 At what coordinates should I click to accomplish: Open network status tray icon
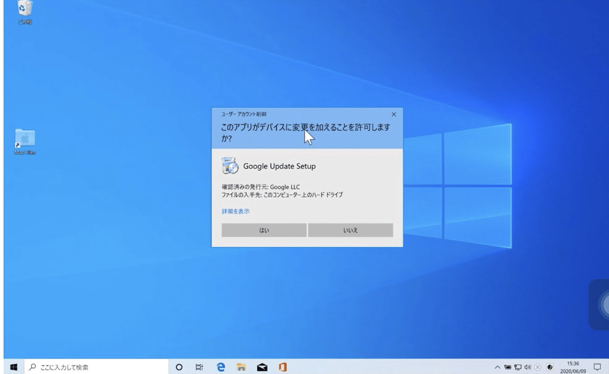518,367
